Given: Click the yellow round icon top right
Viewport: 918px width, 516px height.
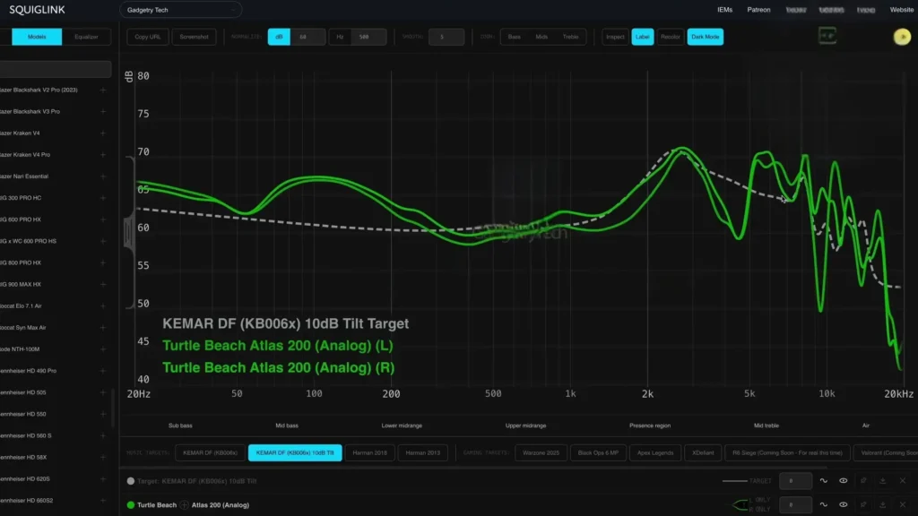Looking at the screenshot, I should (902, 37).
